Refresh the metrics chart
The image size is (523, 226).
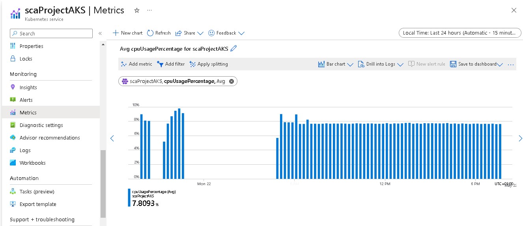159,33
